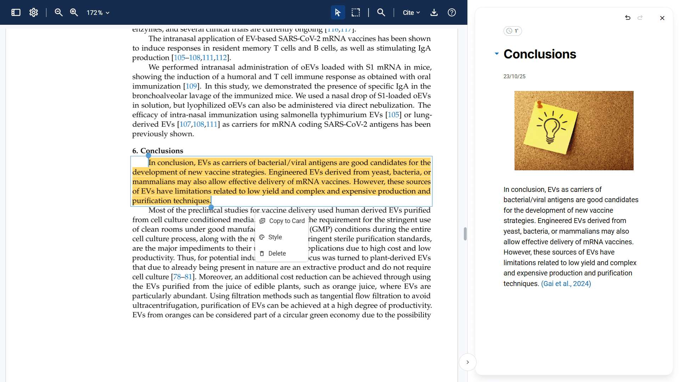Open the settings gear

[34, 12]
